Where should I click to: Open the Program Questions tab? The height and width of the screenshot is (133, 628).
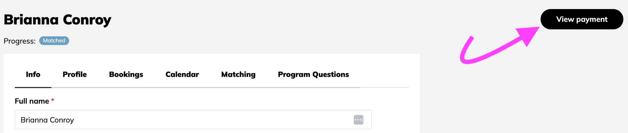pyautogui.click(x=313, y=75)
